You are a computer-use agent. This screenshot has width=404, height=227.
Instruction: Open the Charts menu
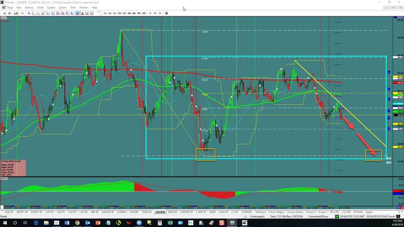tap(40, 8)
